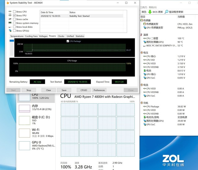Viewport: 198px width, 170px height.
Task: Open the 工具(T) menu in AIDA64
Action: (144, 7)
